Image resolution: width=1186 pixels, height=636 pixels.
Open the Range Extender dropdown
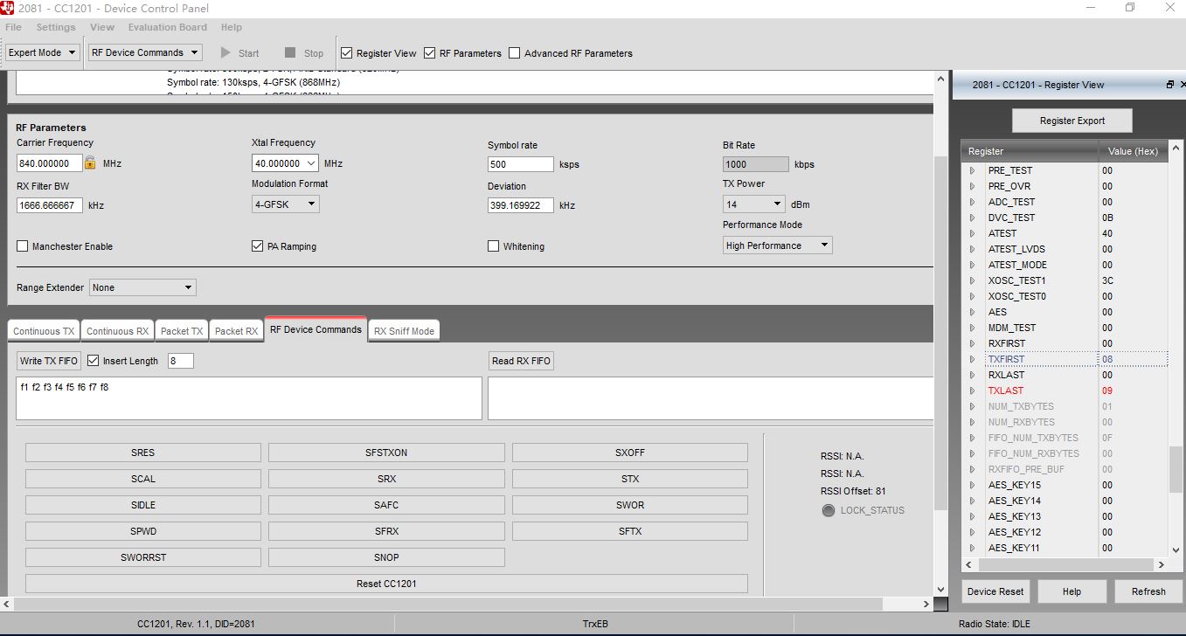click(x=143, y=287)
